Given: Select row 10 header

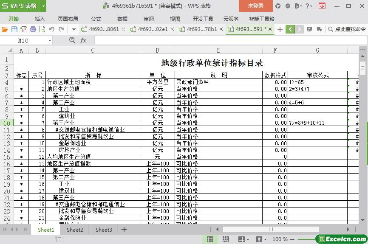Looking at the screenshot, I should click(7, 123).
